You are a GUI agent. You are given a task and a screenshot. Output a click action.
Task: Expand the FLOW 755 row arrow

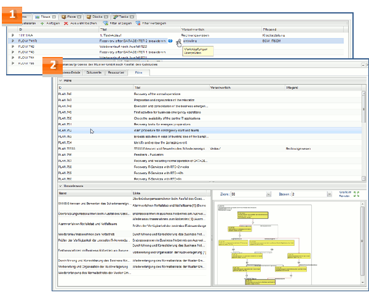click(x=13, y=63)
